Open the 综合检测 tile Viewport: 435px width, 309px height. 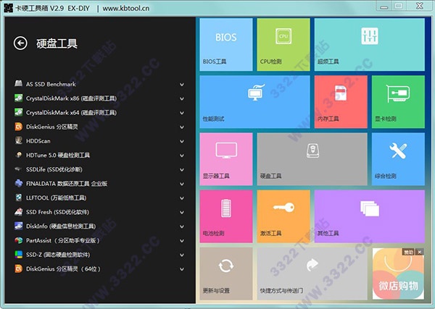[x=398, y=159]
